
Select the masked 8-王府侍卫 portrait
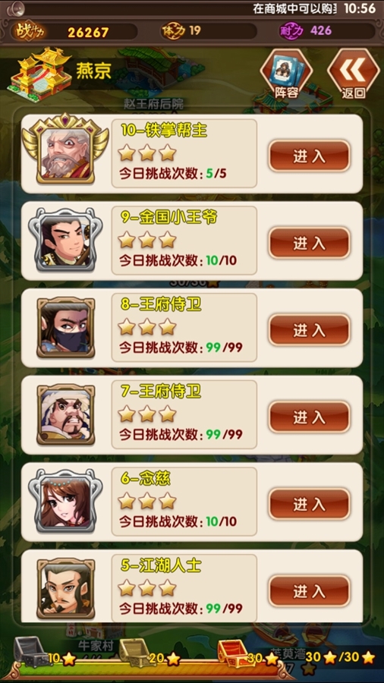66,328
